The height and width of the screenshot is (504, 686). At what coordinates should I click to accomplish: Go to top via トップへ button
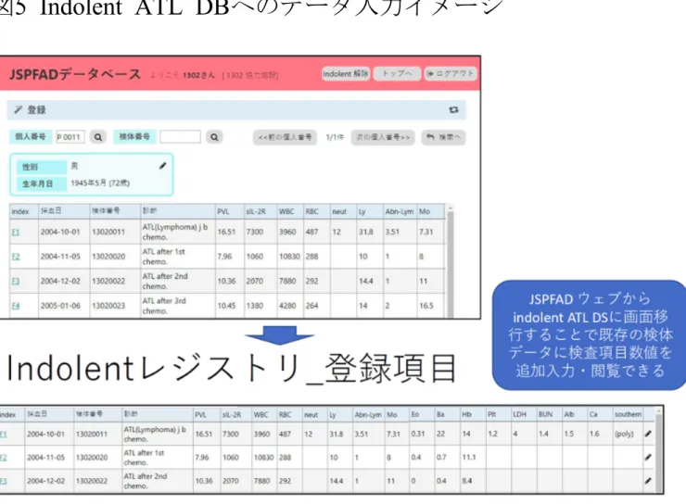point(397,74)
